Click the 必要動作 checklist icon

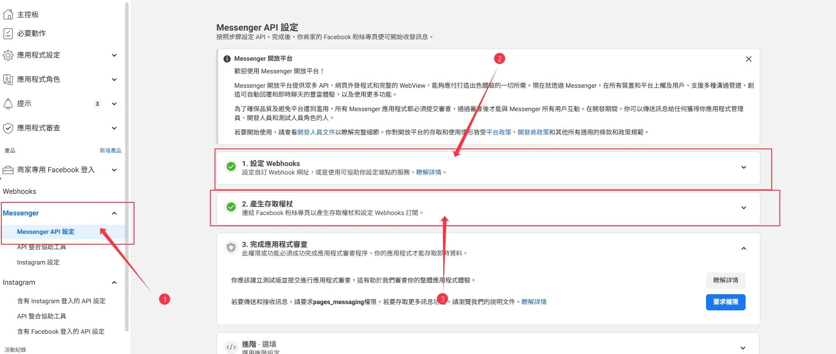pos(8,33)
